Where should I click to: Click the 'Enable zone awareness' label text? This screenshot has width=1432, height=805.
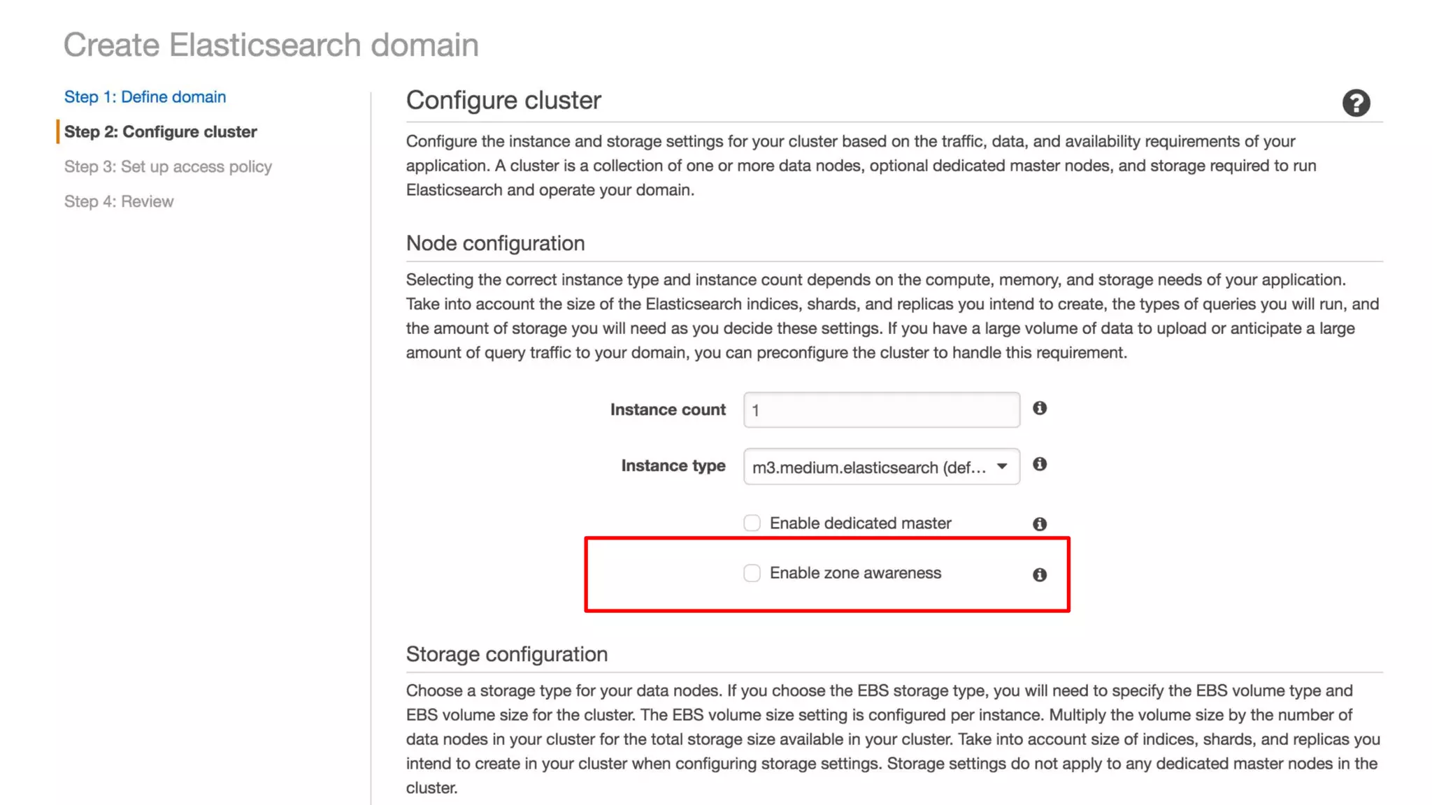(x=855, y=573)
